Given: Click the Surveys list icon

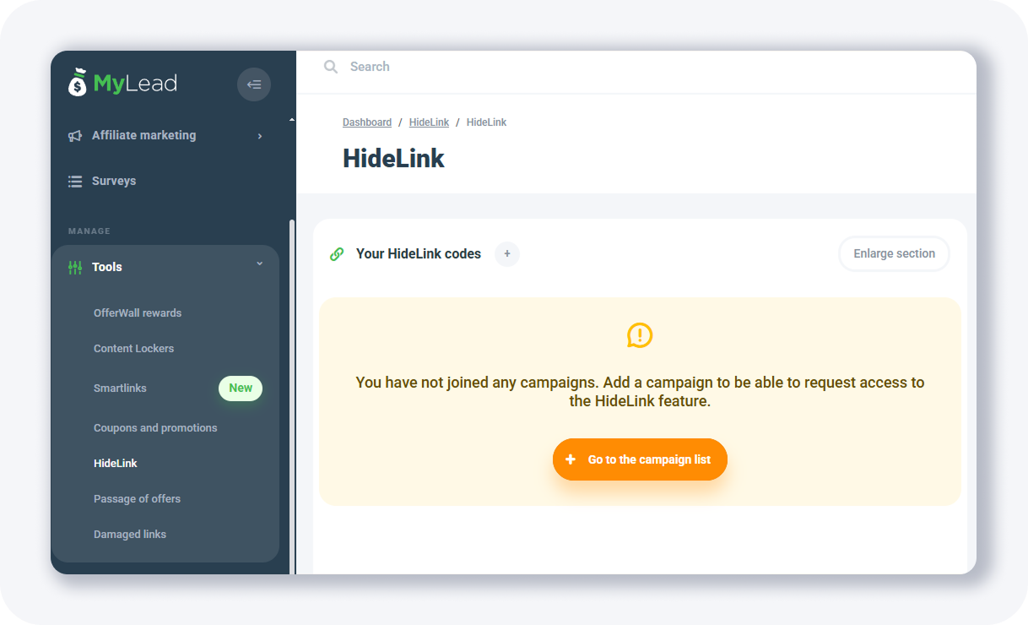Looking at the screenshot, I should click(x=75, y=182).
